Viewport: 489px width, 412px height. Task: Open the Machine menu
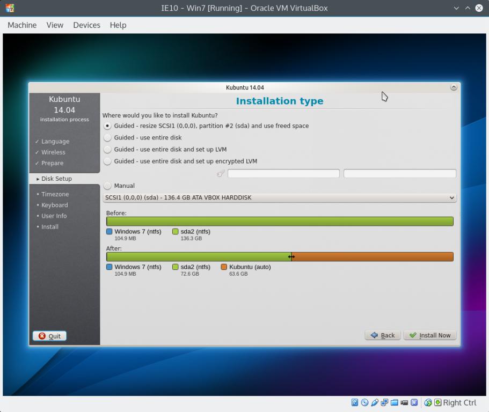[x=22, y=25]
